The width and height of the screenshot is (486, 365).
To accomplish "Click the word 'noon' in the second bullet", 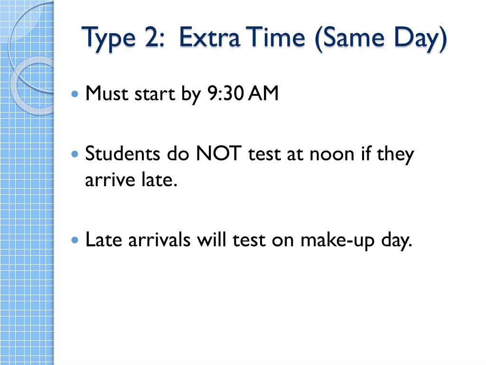I will click(332, 154).
